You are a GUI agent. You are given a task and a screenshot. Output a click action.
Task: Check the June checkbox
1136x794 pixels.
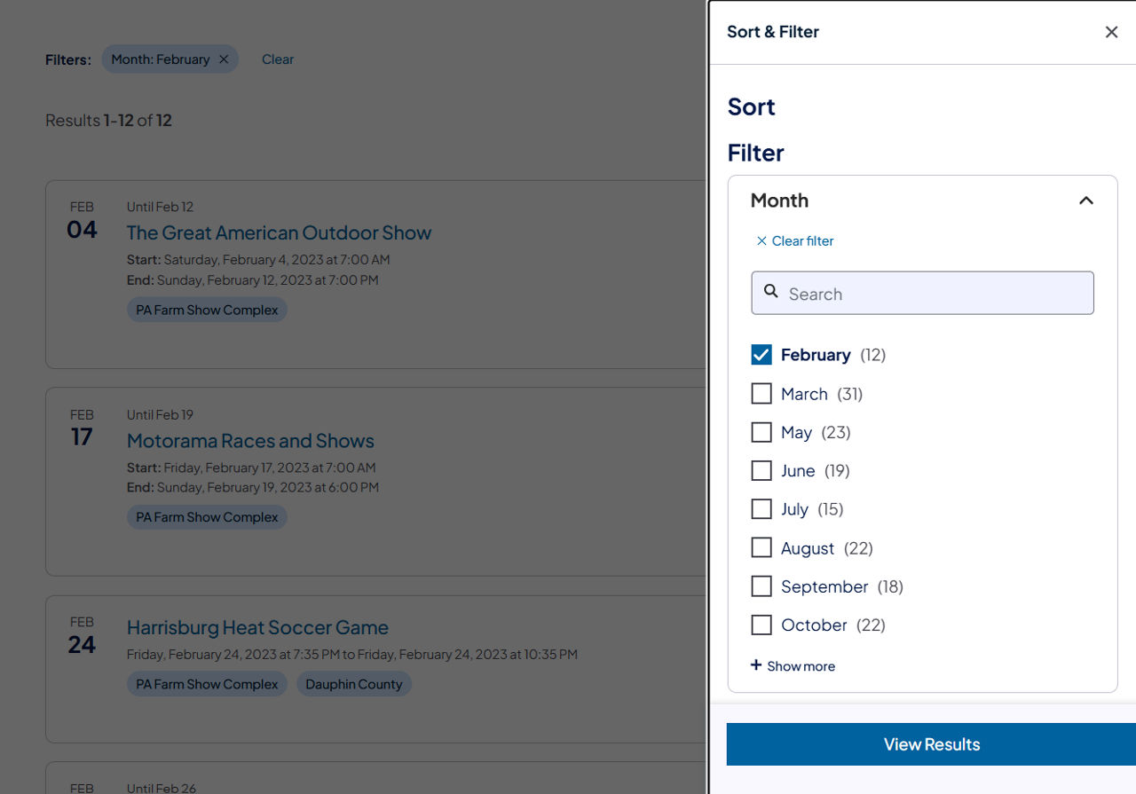(x=761, y=470)
